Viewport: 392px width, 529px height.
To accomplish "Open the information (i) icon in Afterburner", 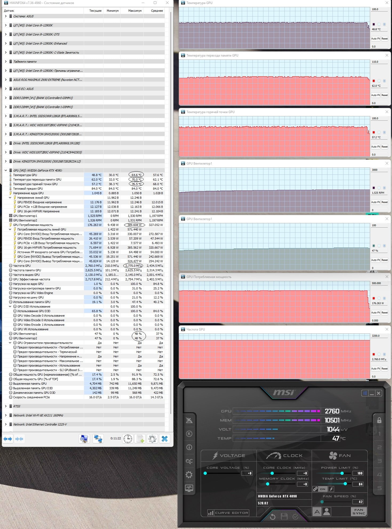I will 189,447.
